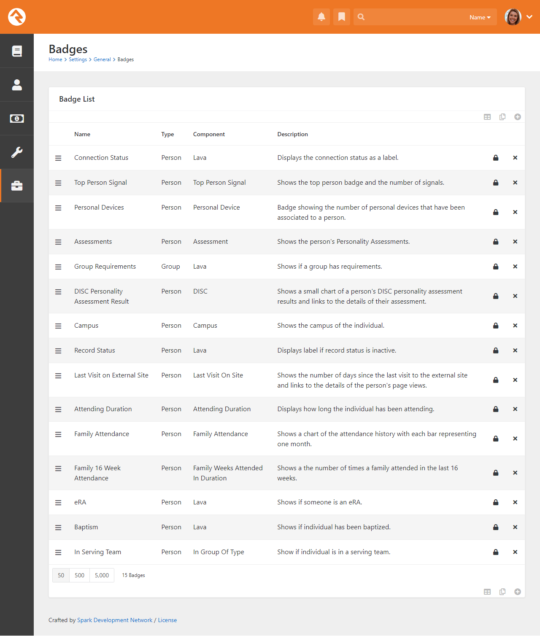
Task: Click top grid export table icon
Action: 487,117
